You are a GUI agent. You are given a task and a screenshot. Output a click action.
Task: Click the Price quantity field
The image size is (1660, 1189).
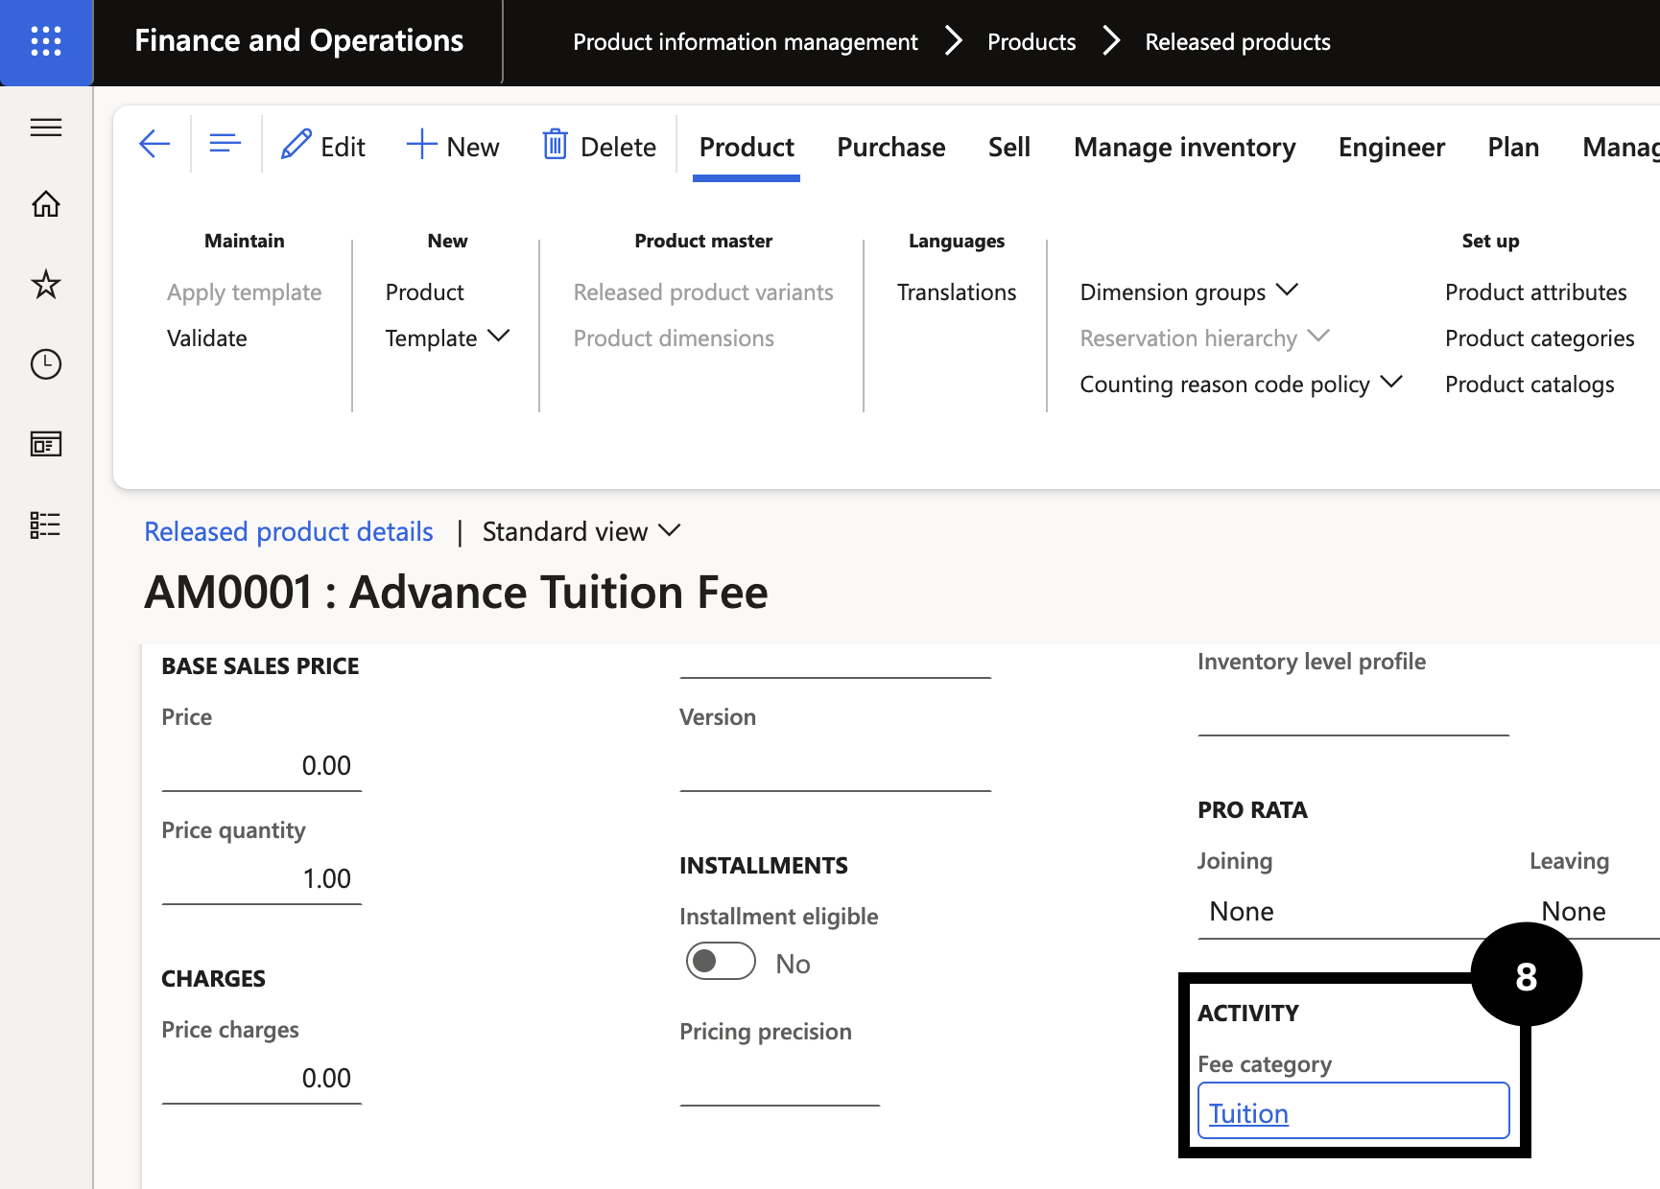click(262, 879)
